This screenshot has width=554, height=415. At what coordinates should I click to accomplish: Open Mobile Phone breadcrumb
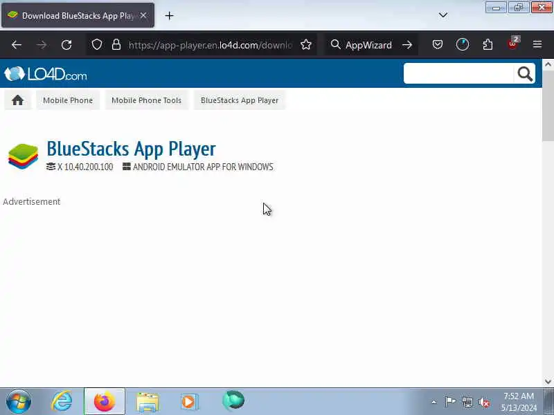[x=68, y=100]
